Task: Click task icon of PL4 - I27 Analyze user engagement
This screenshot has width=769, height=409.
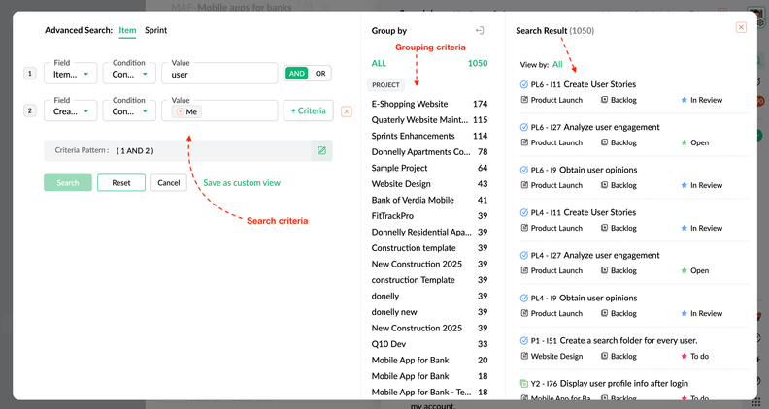Action: [x=523, y=255]
